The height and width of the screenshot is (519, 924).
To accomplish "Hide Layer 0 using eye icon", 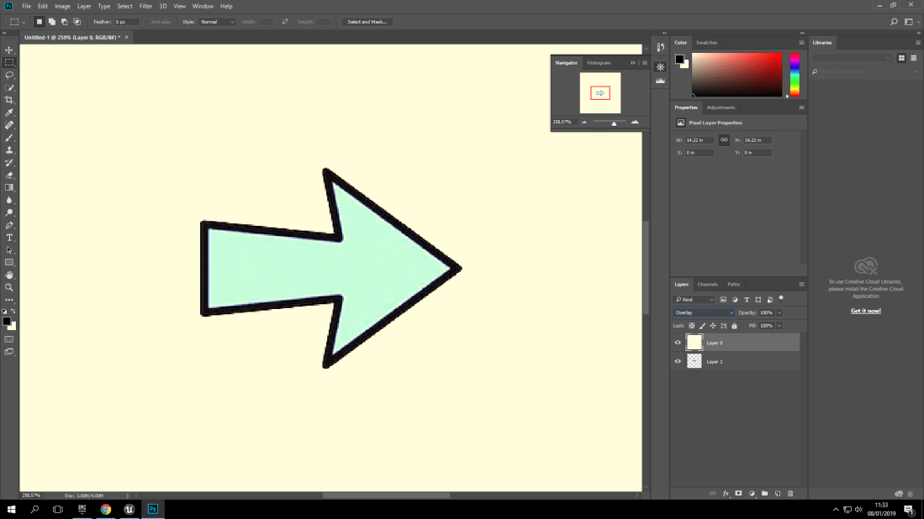I will pos(678,343).
